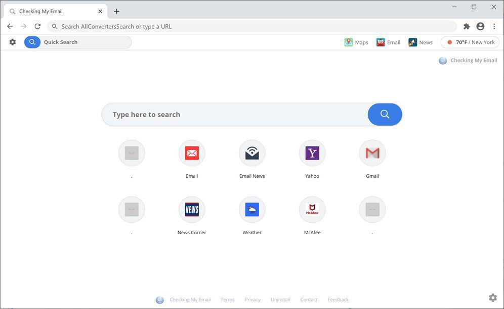The width and height of the screenshot is (504, 309).
Task: Click the blank tile left of News Corner
Action: [132, 210]
